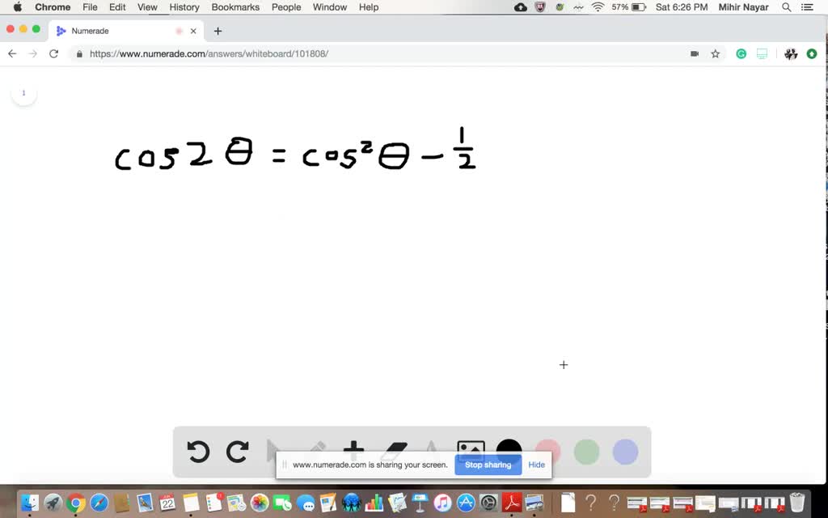Select the black ink color
Screen dimensions: 828x518
pos(509,446)
